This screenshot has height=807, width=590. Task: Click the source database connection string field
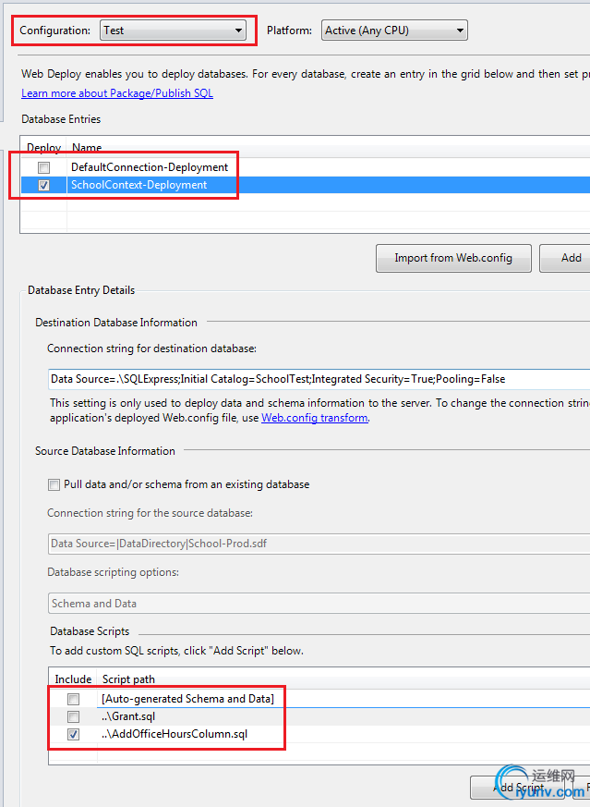tap(319, 544)
